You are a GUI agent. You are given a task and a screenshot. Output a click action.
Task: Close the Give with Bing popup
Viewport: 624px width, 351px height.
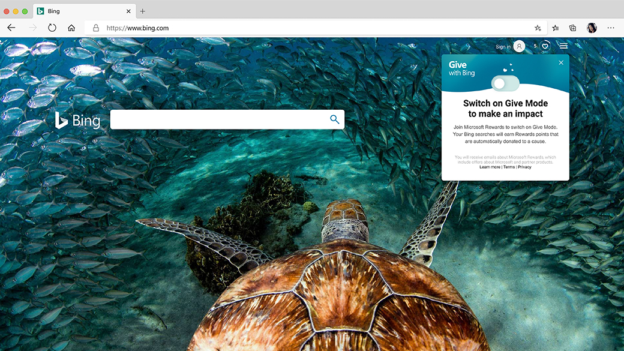pos(561,62)
